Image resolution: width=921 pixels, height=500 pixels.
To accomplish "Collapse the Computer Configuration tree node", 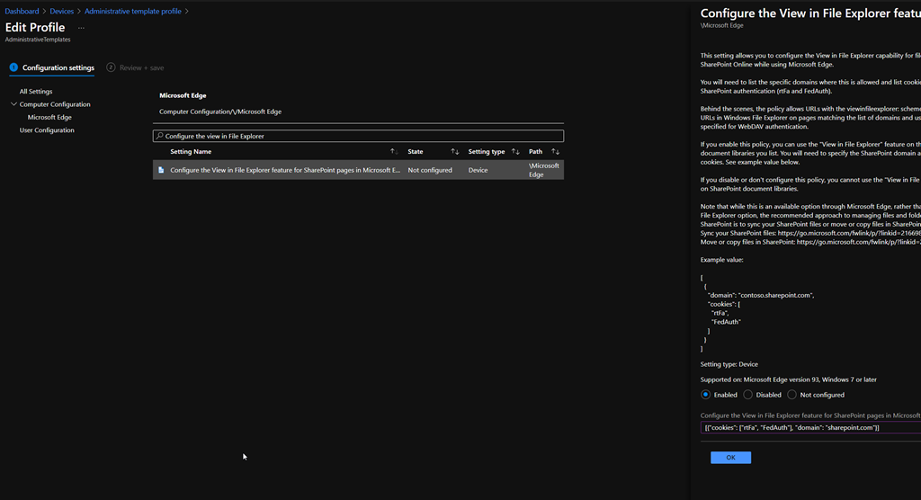I will pos(13,104).
